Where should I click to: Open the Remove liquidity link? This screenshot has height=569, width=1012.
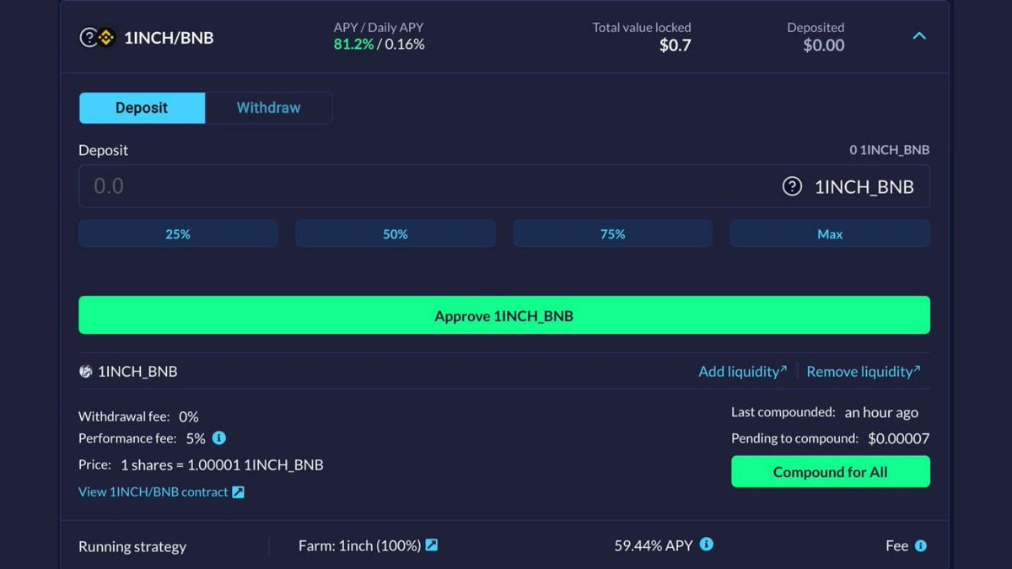[863, 371]
